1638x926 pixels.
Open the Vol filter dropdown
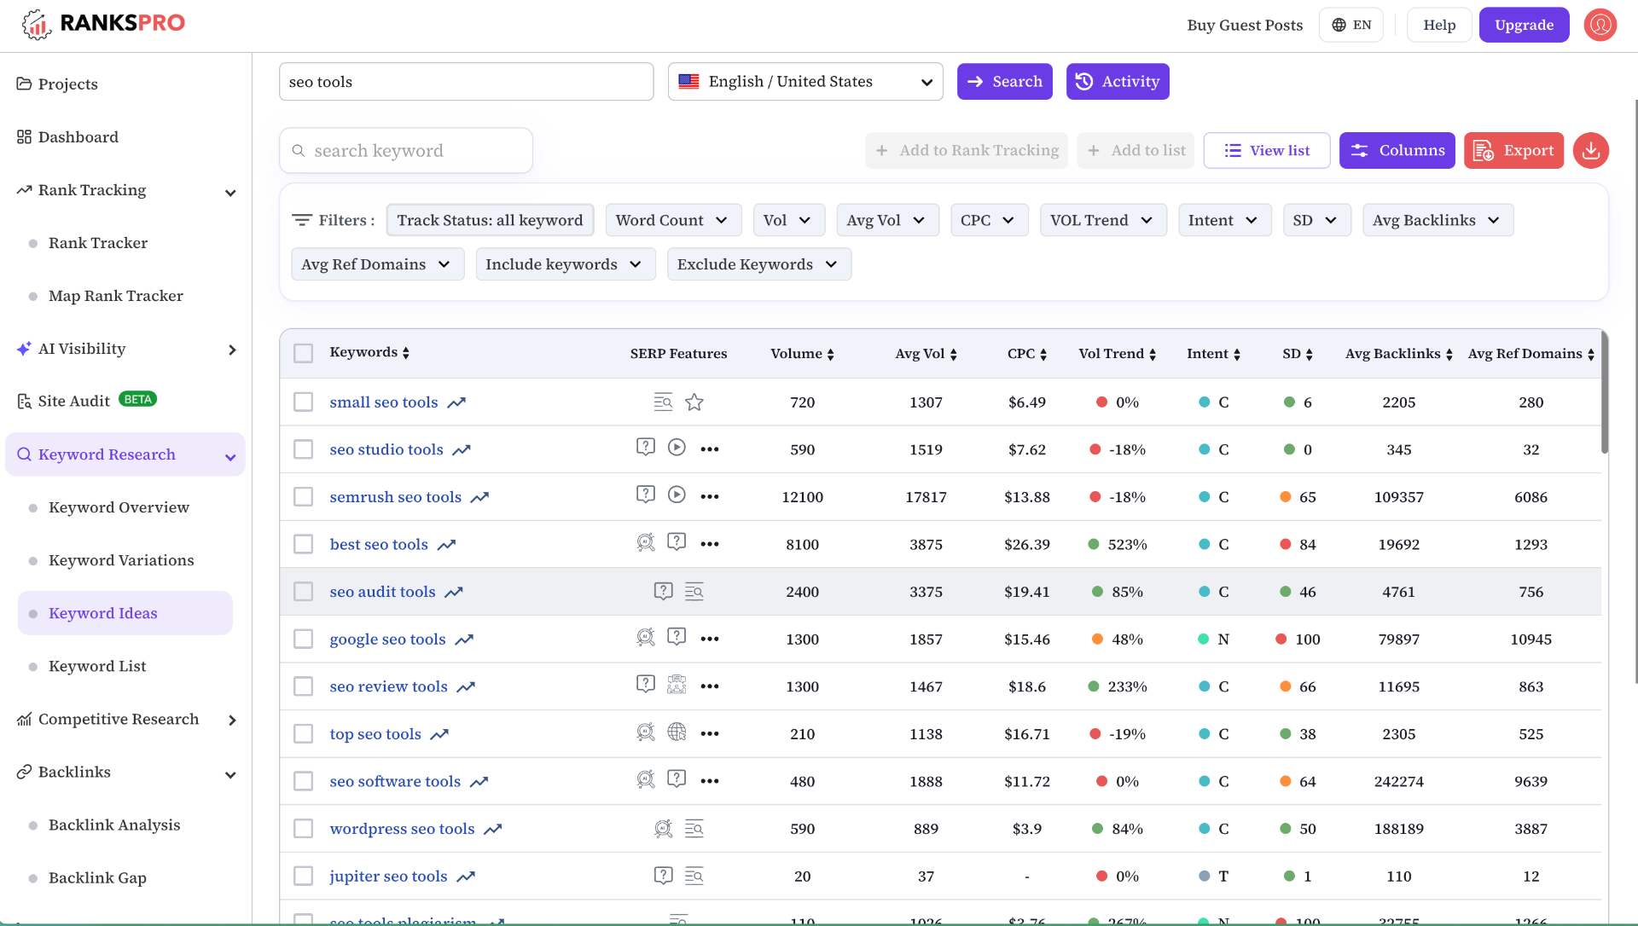[x=788, y=220]
